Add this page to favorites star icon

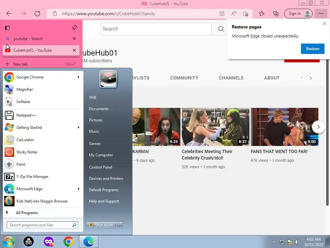tap(245, 14)
